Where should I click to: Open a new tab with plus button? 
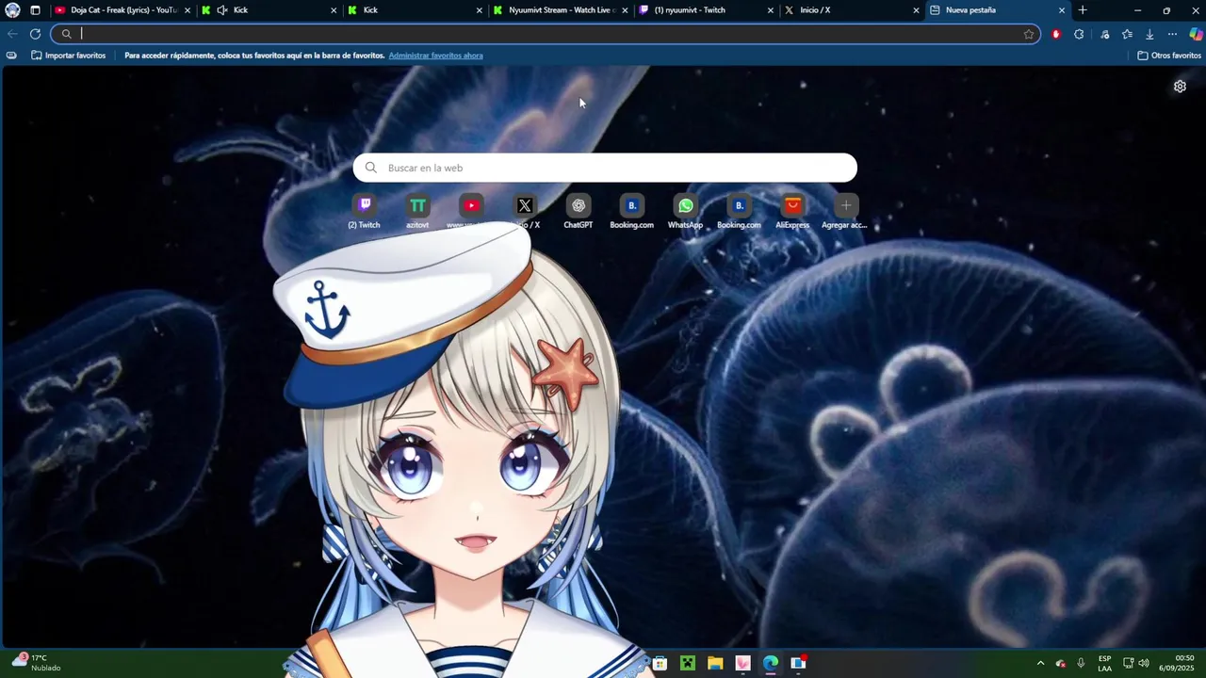tap(1083, 10)
